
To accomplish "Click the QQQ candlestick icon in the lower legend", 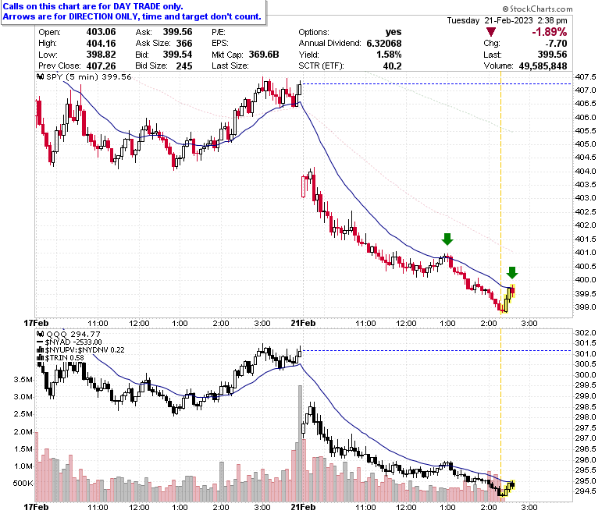I will (40, 335).
